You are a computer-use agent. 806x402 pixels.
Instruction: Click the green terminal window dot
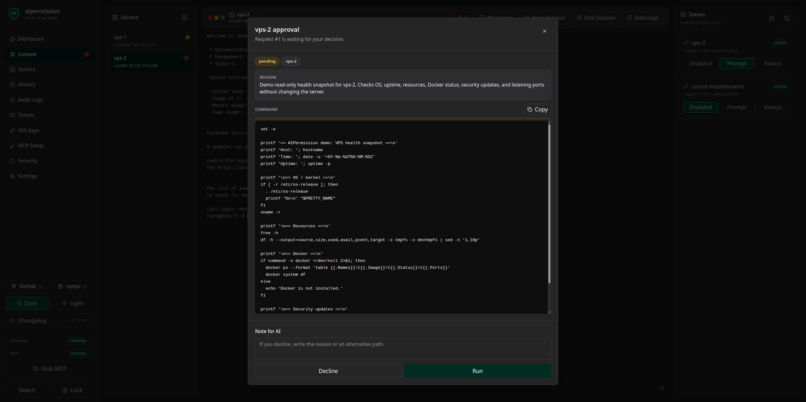coord(223,18)
